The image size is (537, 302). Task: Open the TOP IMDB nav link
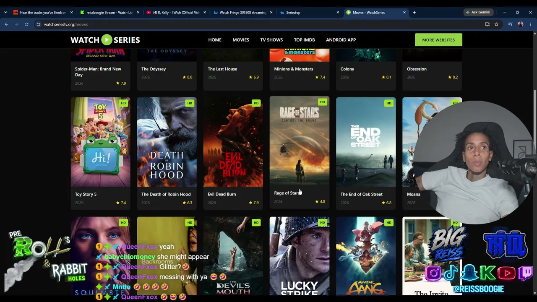coord(304,40)
